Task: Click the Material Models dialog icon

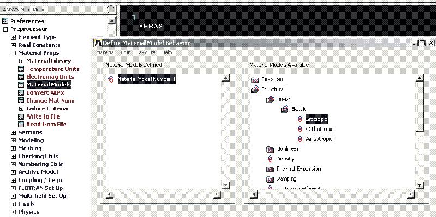Action: coord(21,85)
